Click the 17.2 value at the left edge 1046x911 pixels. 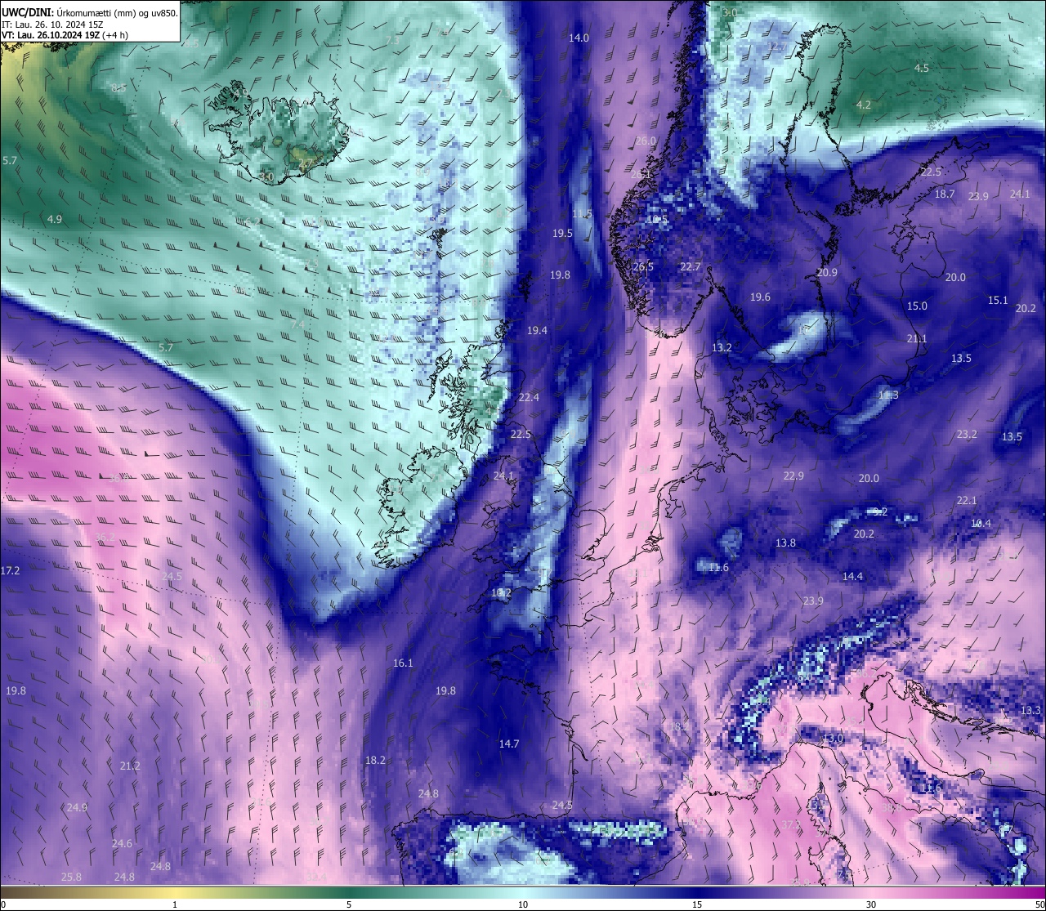10,570
